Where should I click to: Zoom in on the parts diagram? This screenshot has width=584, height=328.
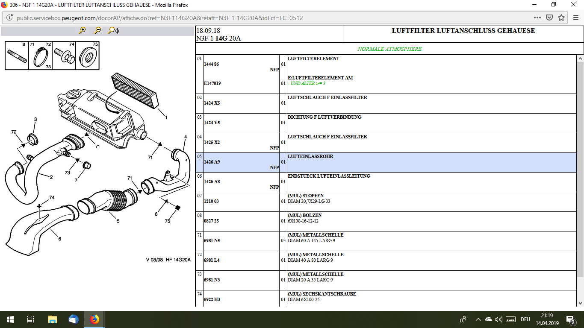[83, 30]
